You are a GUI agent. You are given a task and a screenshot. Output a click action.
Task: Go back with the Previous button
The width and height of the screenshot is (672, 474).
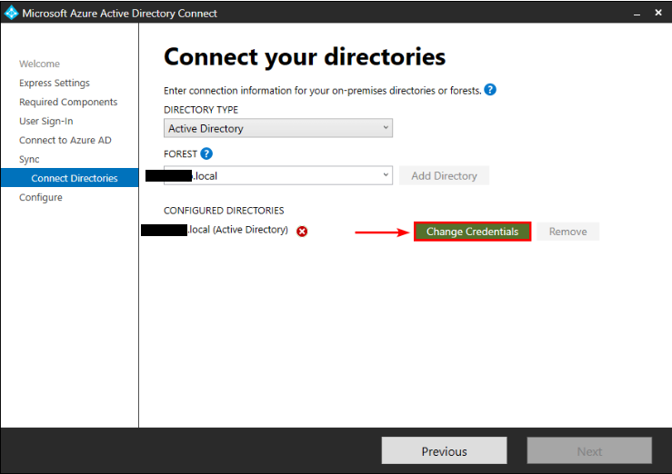pyautogui.click(x=444, y=450)
